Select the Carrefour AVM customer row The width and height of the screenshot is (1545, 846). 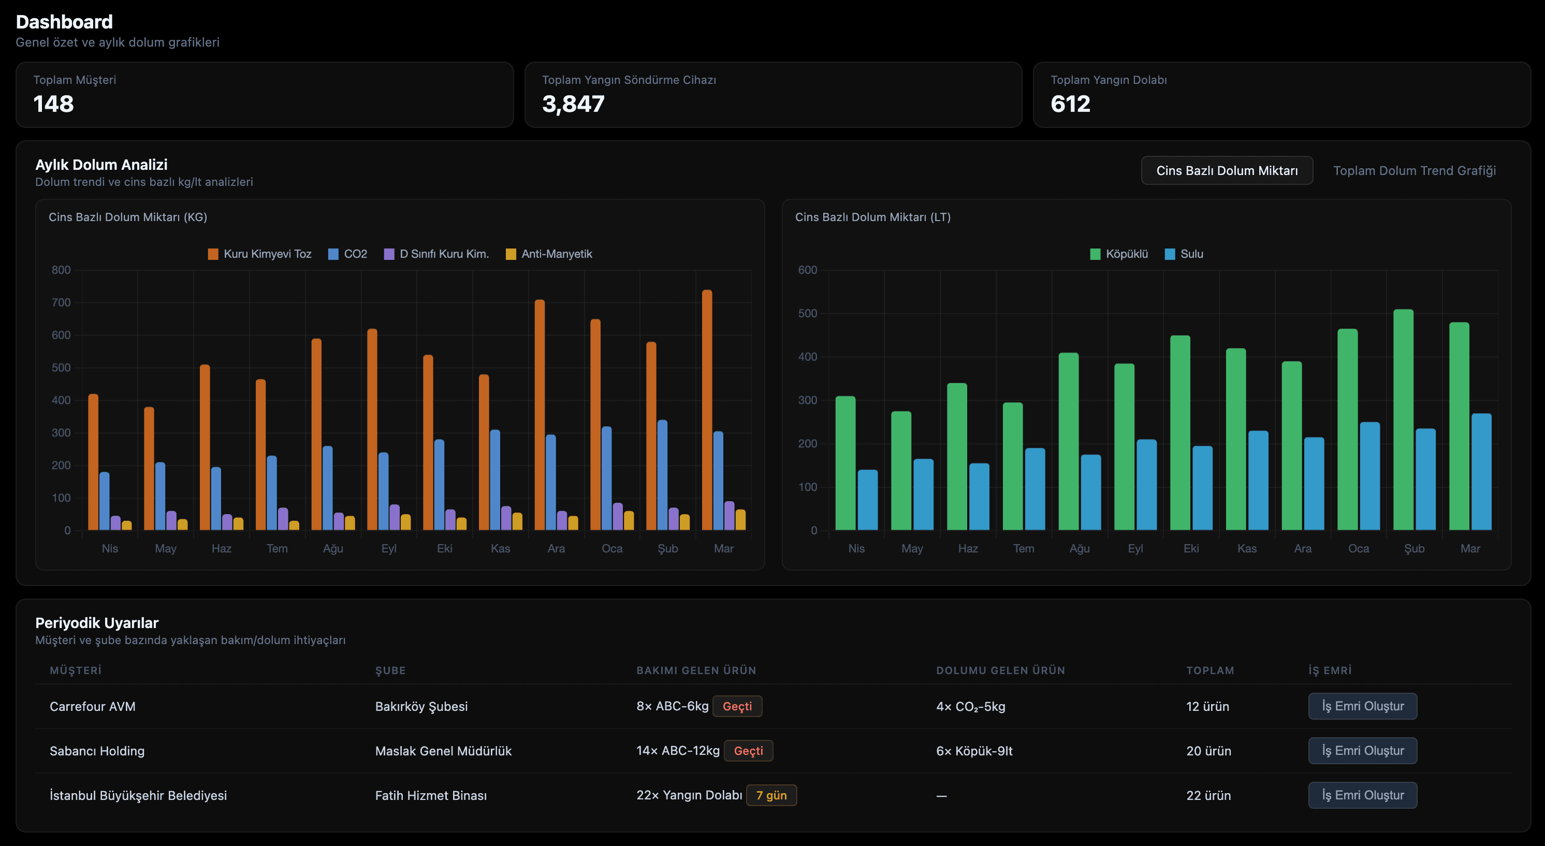pos(93,706)
